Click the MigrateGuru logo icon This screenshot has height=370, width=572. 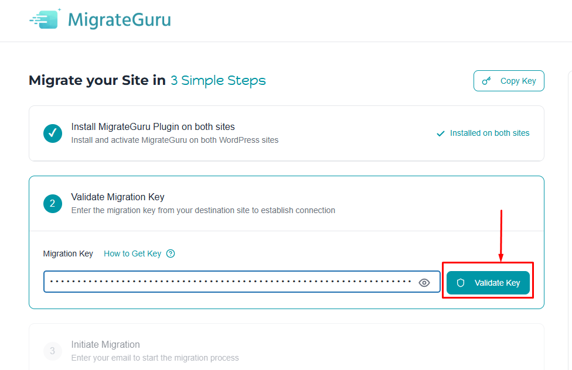45,19
